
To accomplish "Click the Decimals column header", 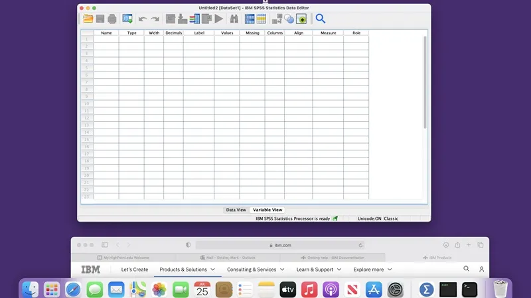I will click(x=174, y=32).
